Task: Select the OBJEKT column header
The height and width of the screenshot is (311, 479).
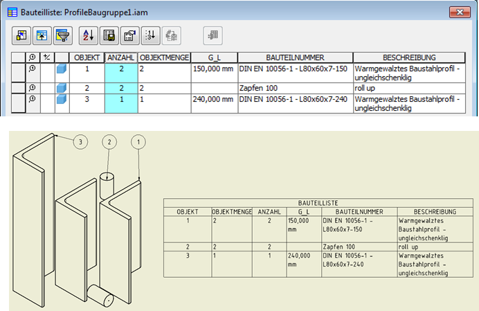Action: pyautogui.click(x=87, y=57)
